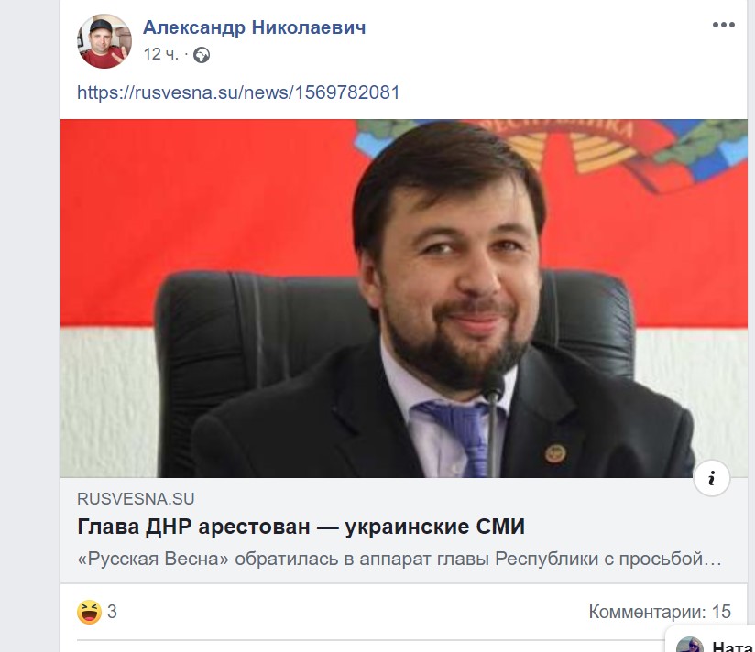The image size is (755, 652).
Task: Click the public audience globe icon
Action: [x=202, y=55]
